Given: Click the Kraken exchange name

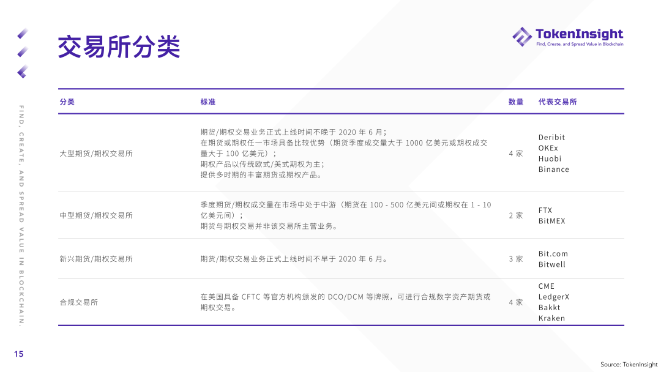Looking at the screenshot, I should (x=551, y=318).
